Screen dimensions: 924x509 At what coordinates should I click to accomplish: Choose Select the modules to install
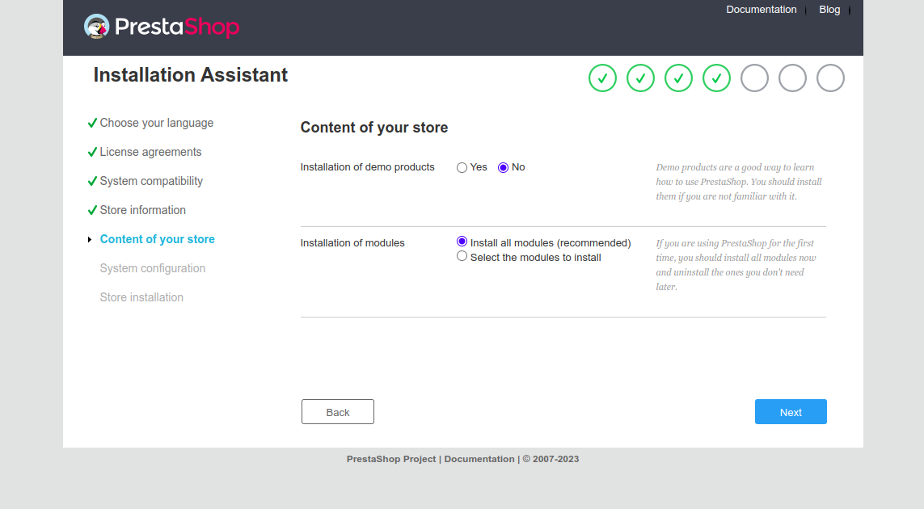click(462, 256)
